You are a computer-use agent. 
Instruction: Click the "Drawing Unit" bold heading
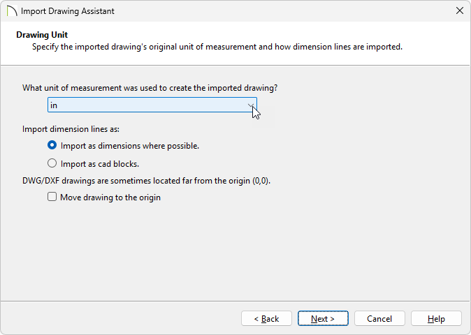[x=42, y=35]
